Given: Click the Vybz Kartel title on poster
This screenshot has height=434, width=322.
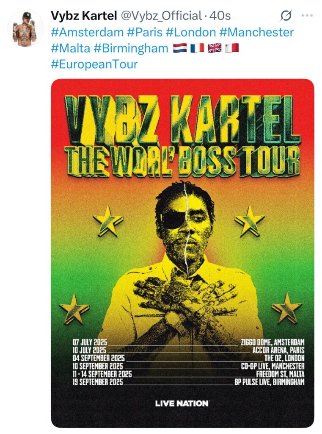Looking at the screenshot, I should [x=182, y=120].
